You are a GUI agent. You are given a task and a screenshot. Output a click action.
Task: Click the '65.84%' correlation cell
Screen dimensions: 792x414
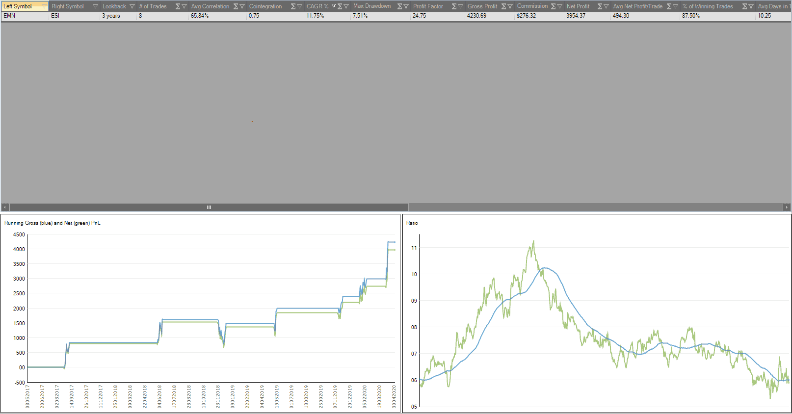tap(217, 16)
